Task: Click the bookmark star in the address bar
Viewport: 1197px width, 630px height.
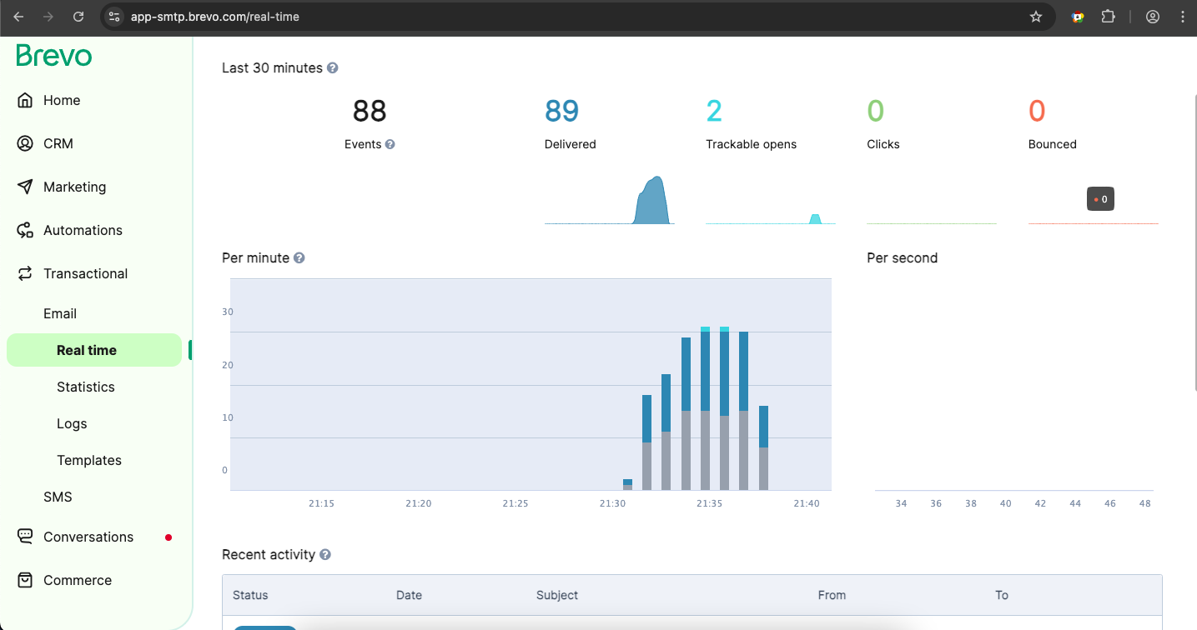Action: (x=1035, y=16)
